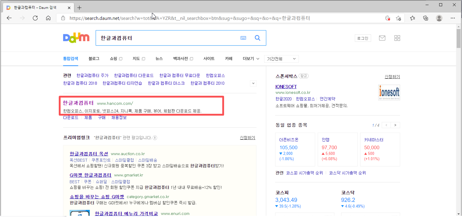Switch to the 뉴스 tab

tap(159, 59)
